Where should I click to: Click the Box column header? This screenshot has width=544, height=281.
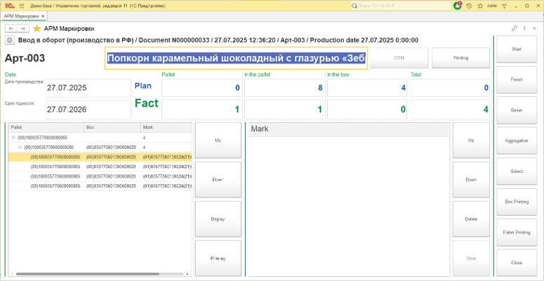click(112, 127)
